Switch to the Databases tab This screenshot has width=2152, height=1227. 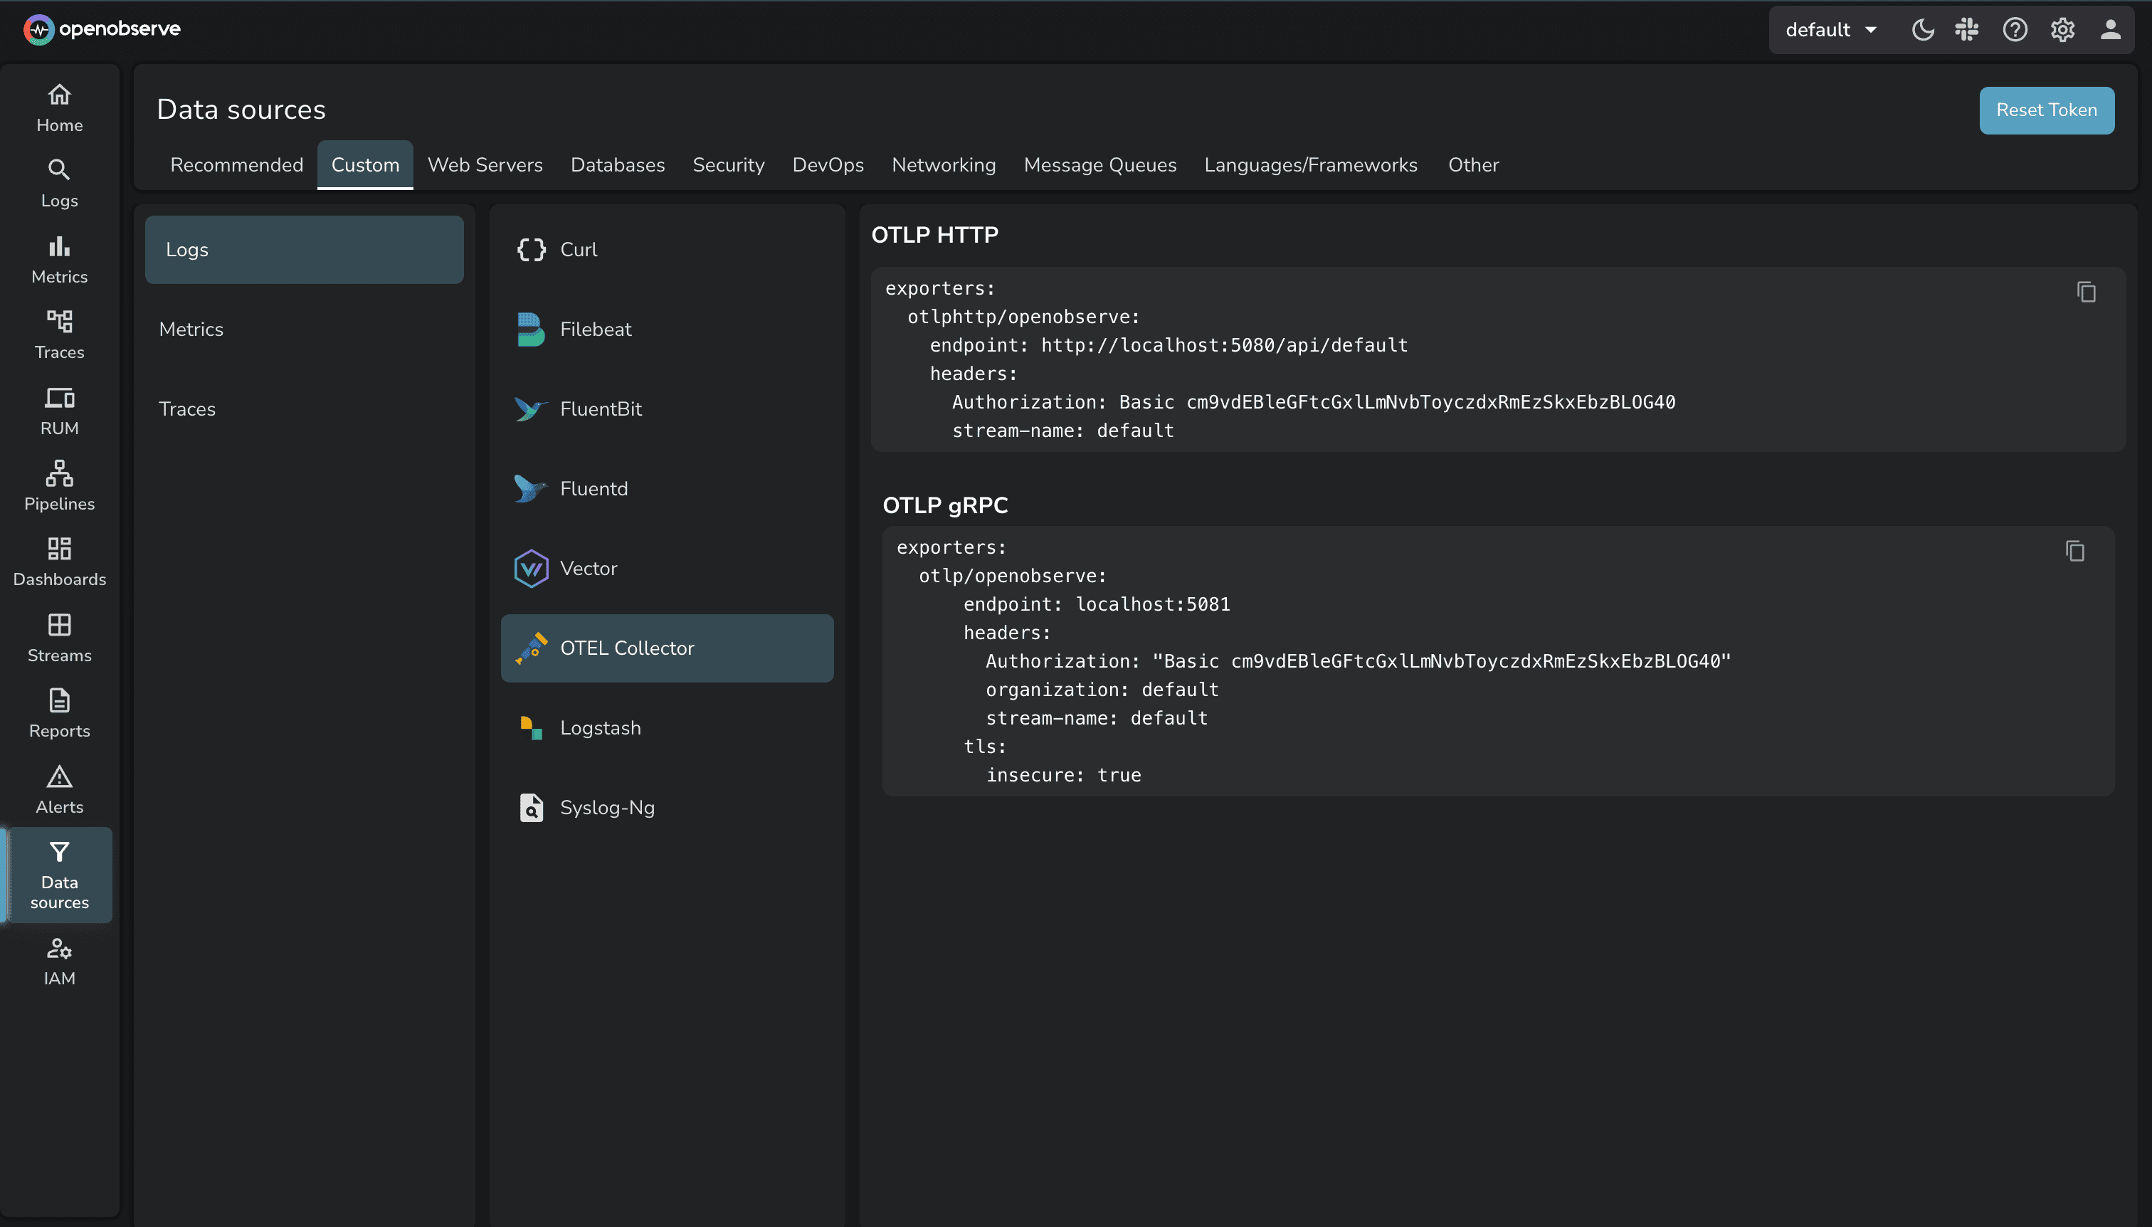[617, 164]
